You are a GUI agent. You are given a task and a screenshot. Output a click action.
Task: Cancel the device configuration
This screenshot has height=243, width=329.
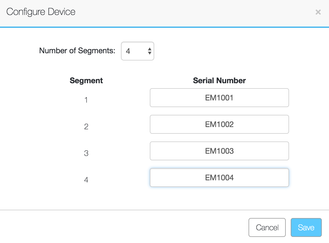pyautogui.click(x=267, y=227)
